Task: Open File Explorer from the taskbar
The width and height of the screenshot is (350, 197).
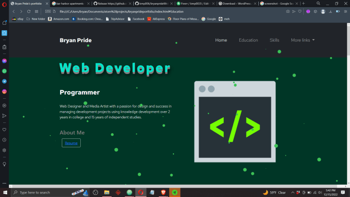Action: point(107,192)
